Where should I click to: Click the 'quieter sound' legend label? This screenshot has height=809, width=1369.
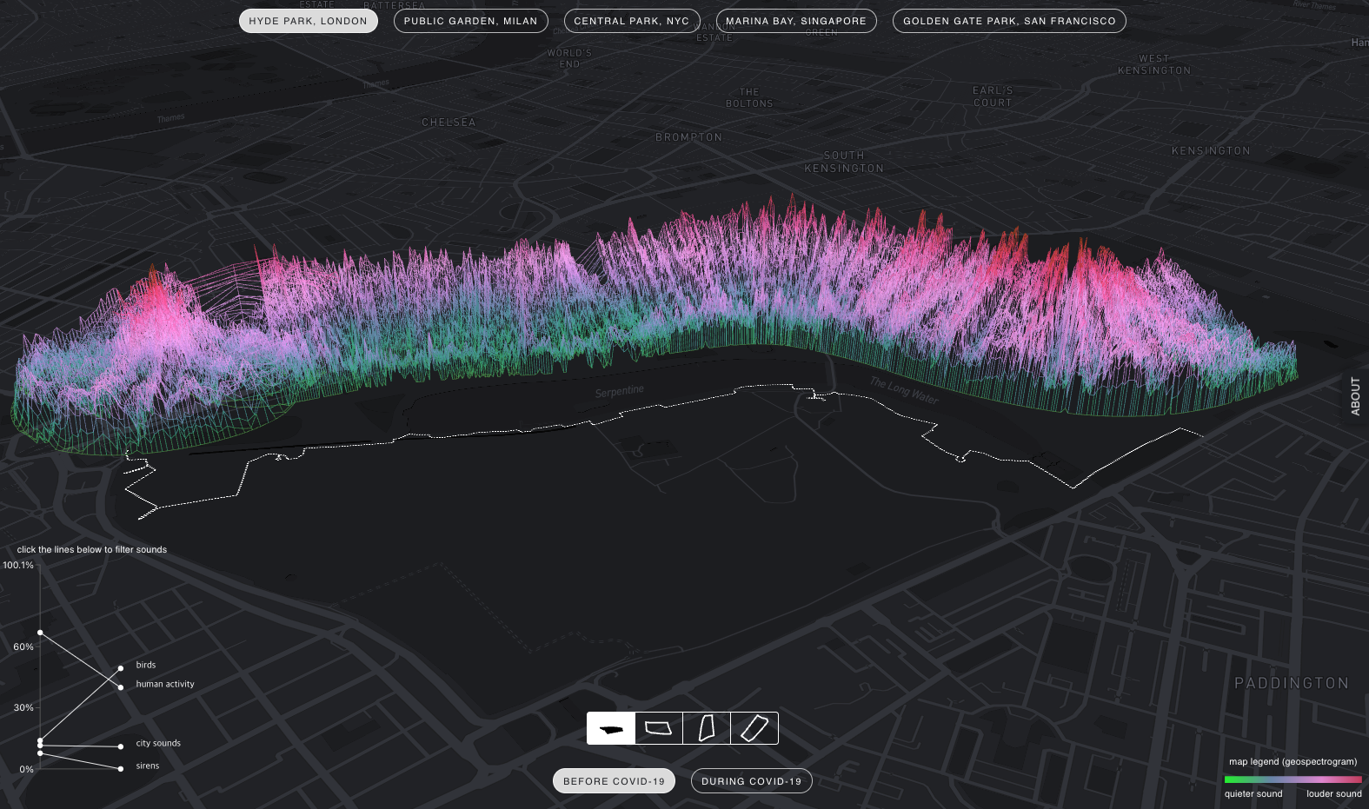(x=1253, y=793)
